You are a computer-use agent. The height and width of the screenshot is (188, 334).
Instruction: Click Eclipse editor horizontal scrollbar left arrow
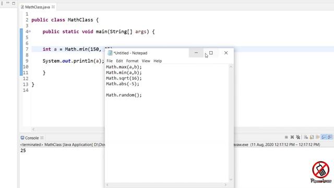click(33, 129)
